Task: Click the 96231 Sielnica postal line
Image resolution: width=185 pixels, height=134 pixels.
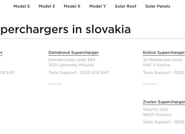Action: (157, 115)
